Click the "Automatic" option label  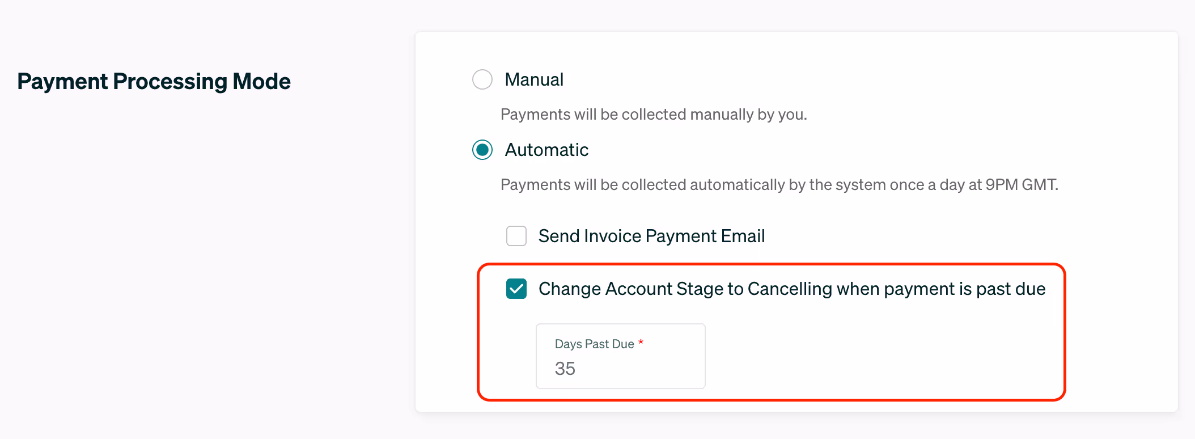tap(546, 150)
